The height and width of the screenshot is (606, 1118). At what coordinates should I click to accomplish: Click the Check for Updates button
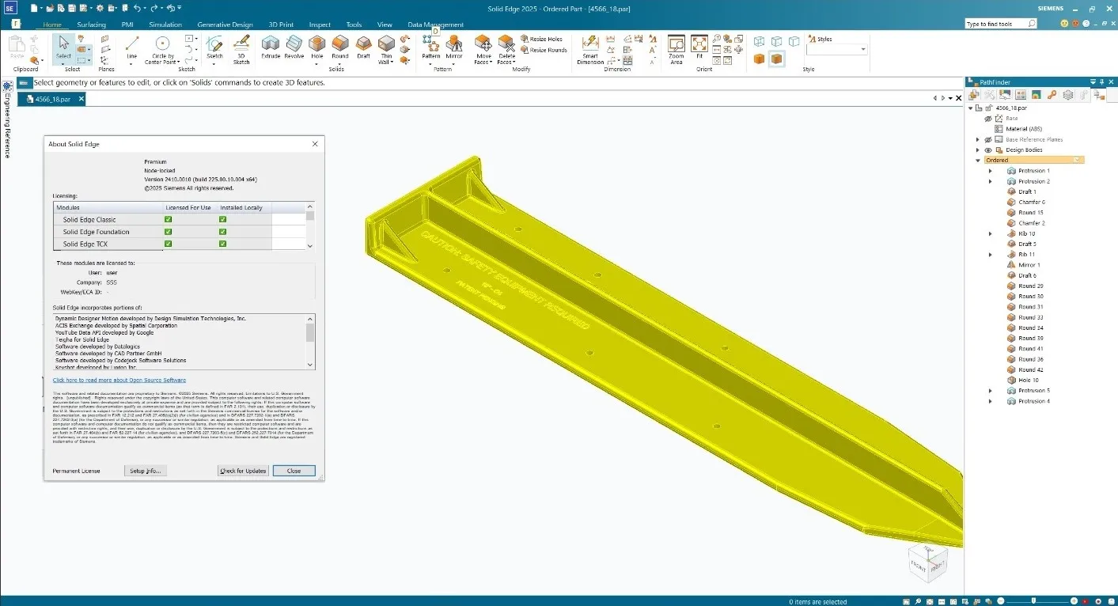point(243,471)
